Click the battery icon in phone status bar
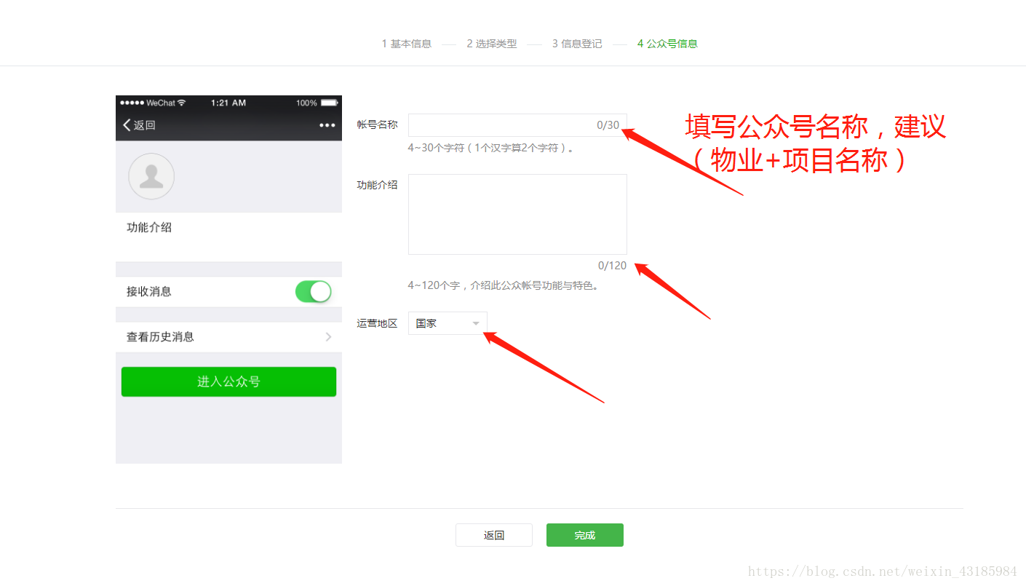Image resolution: width=1026 pixels, height=586 pixels. pos(329,103)
